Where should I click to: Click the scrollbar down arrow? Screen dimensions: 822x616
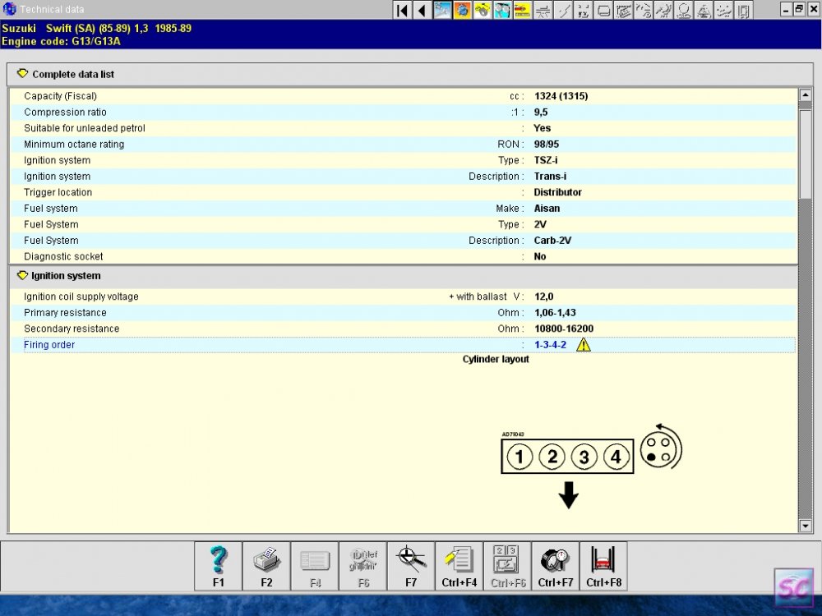click(x=806, y=526)
